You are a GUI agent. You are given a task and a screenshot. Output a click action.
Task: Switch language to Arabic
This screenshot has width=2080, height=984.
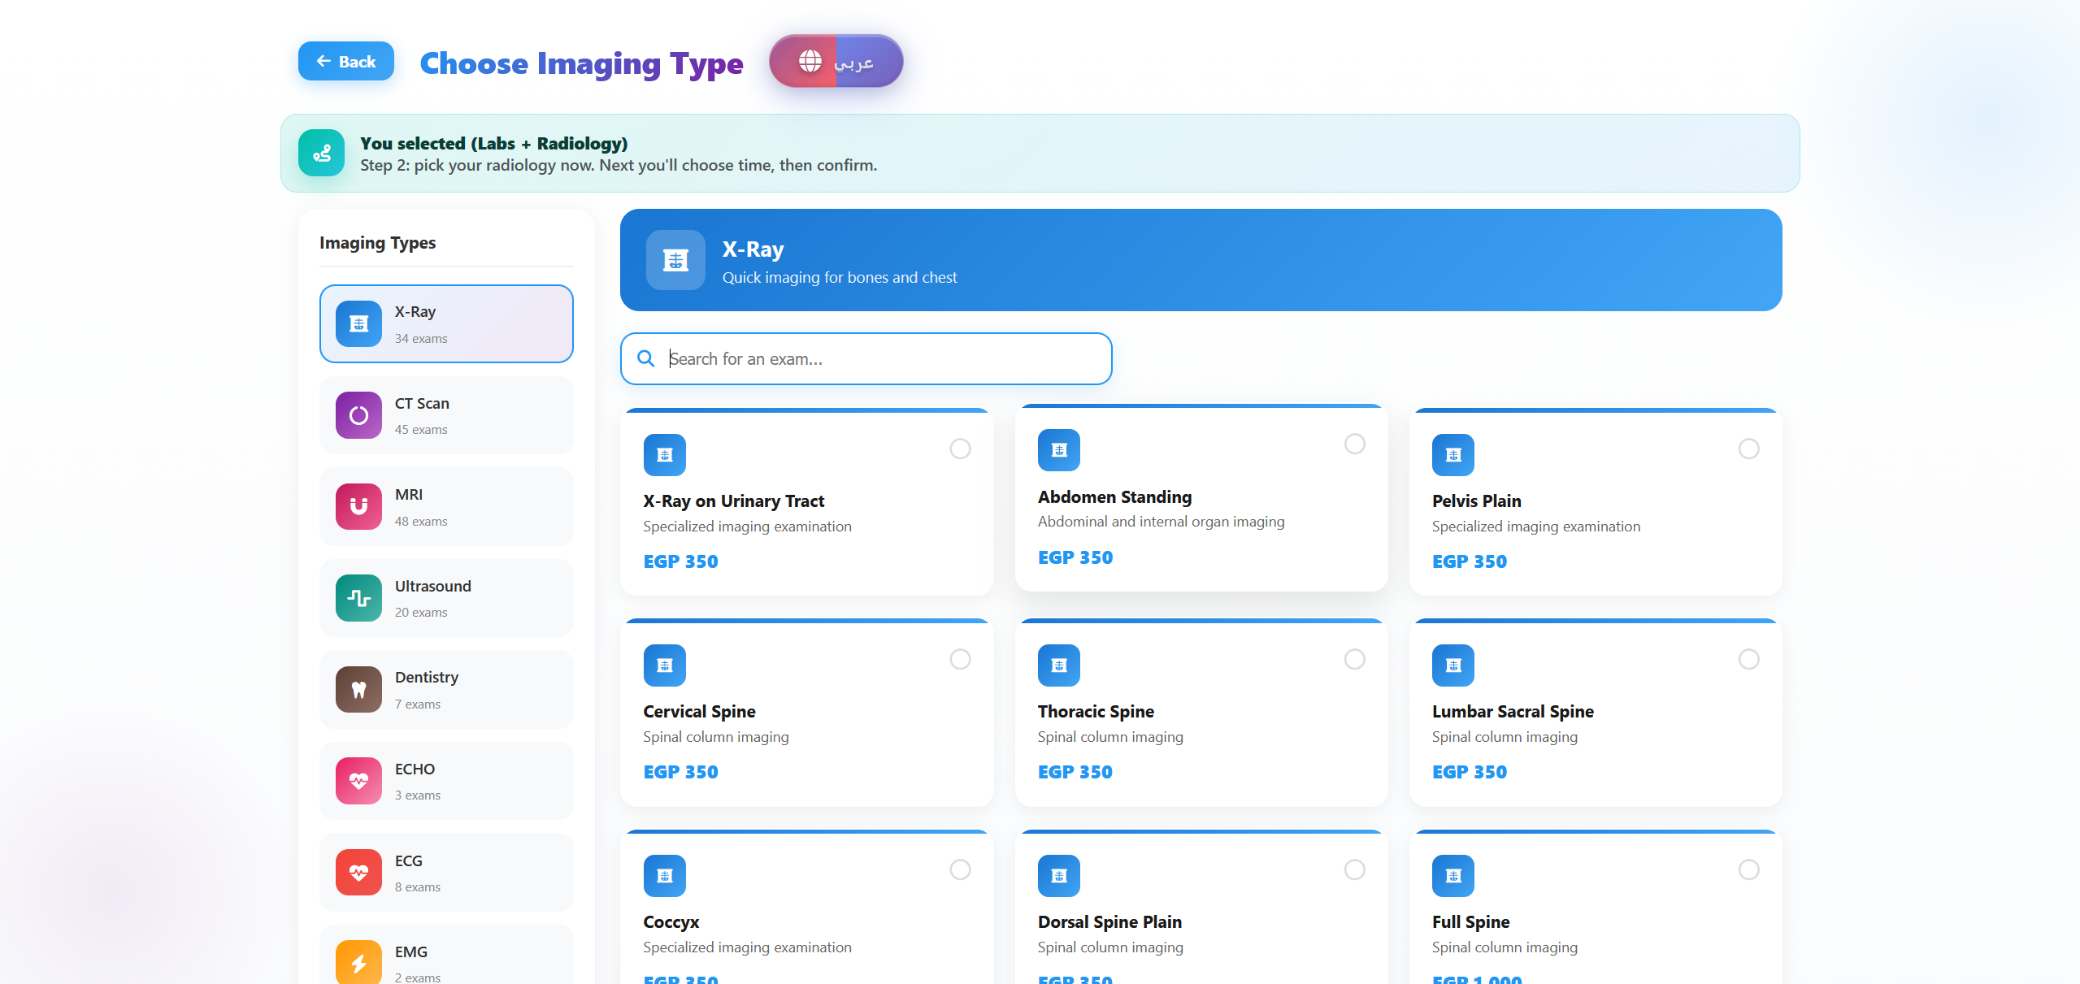click(x=836, y=61)
